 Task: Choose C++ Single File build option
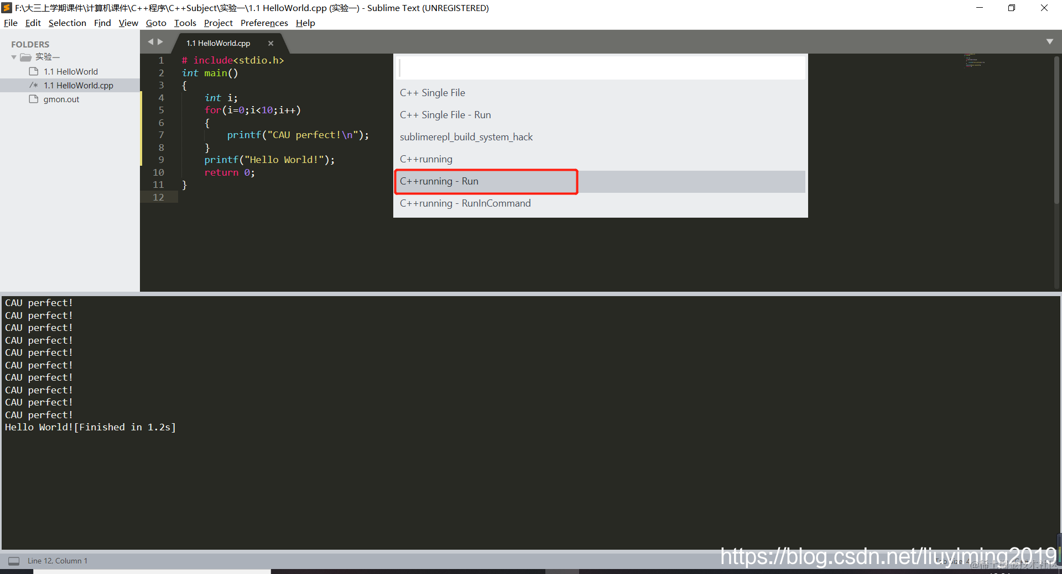coord(600,93)
